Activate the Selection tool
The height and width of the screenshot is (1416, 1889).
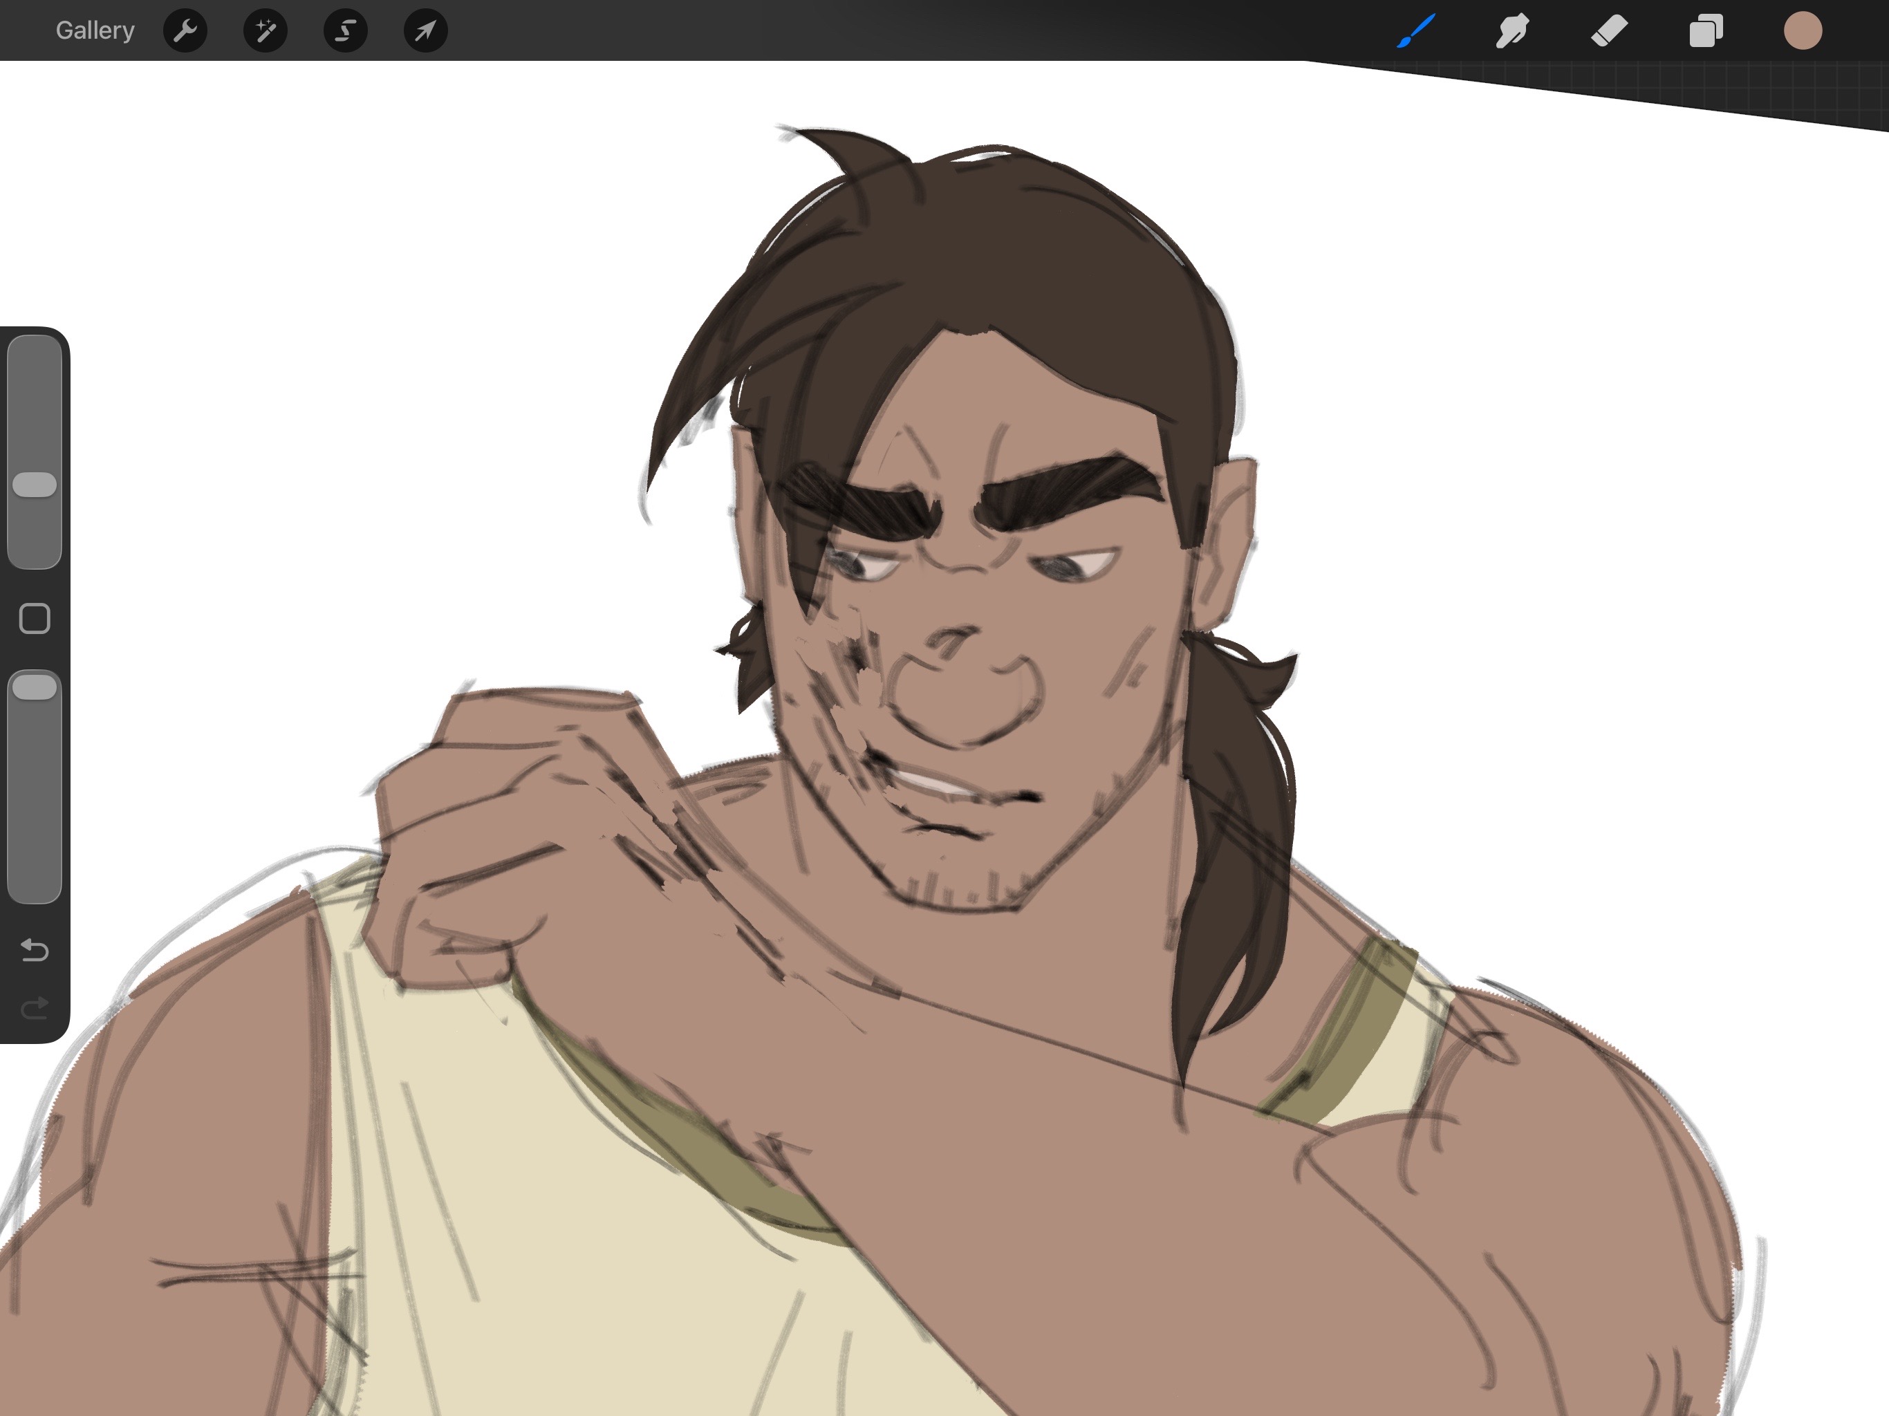346,32
